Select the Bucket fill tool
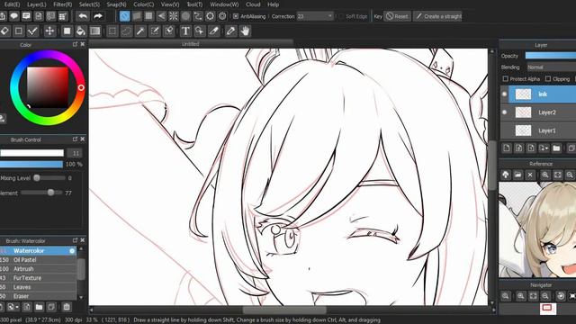The height and width of the screenshot is (324, 576). pyautogui.click(x=80, y=31)
